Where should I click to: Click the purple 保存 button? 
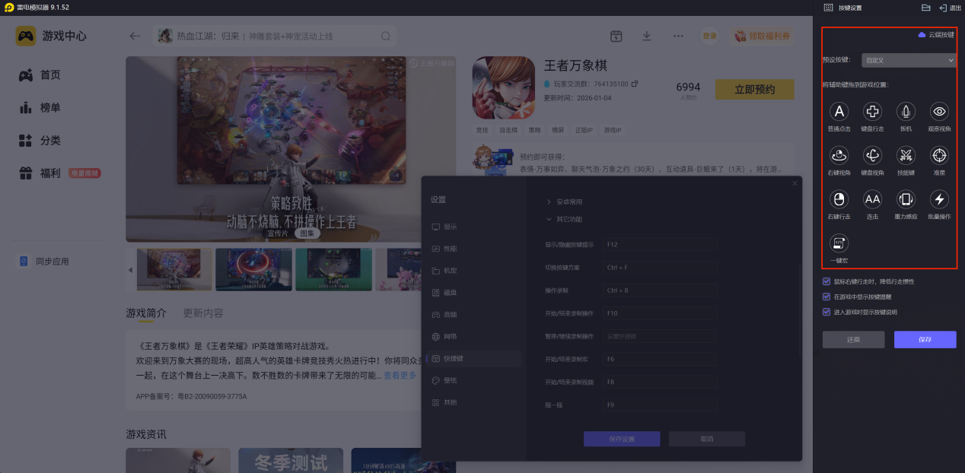pyautogui.click(x=925, y=339)
